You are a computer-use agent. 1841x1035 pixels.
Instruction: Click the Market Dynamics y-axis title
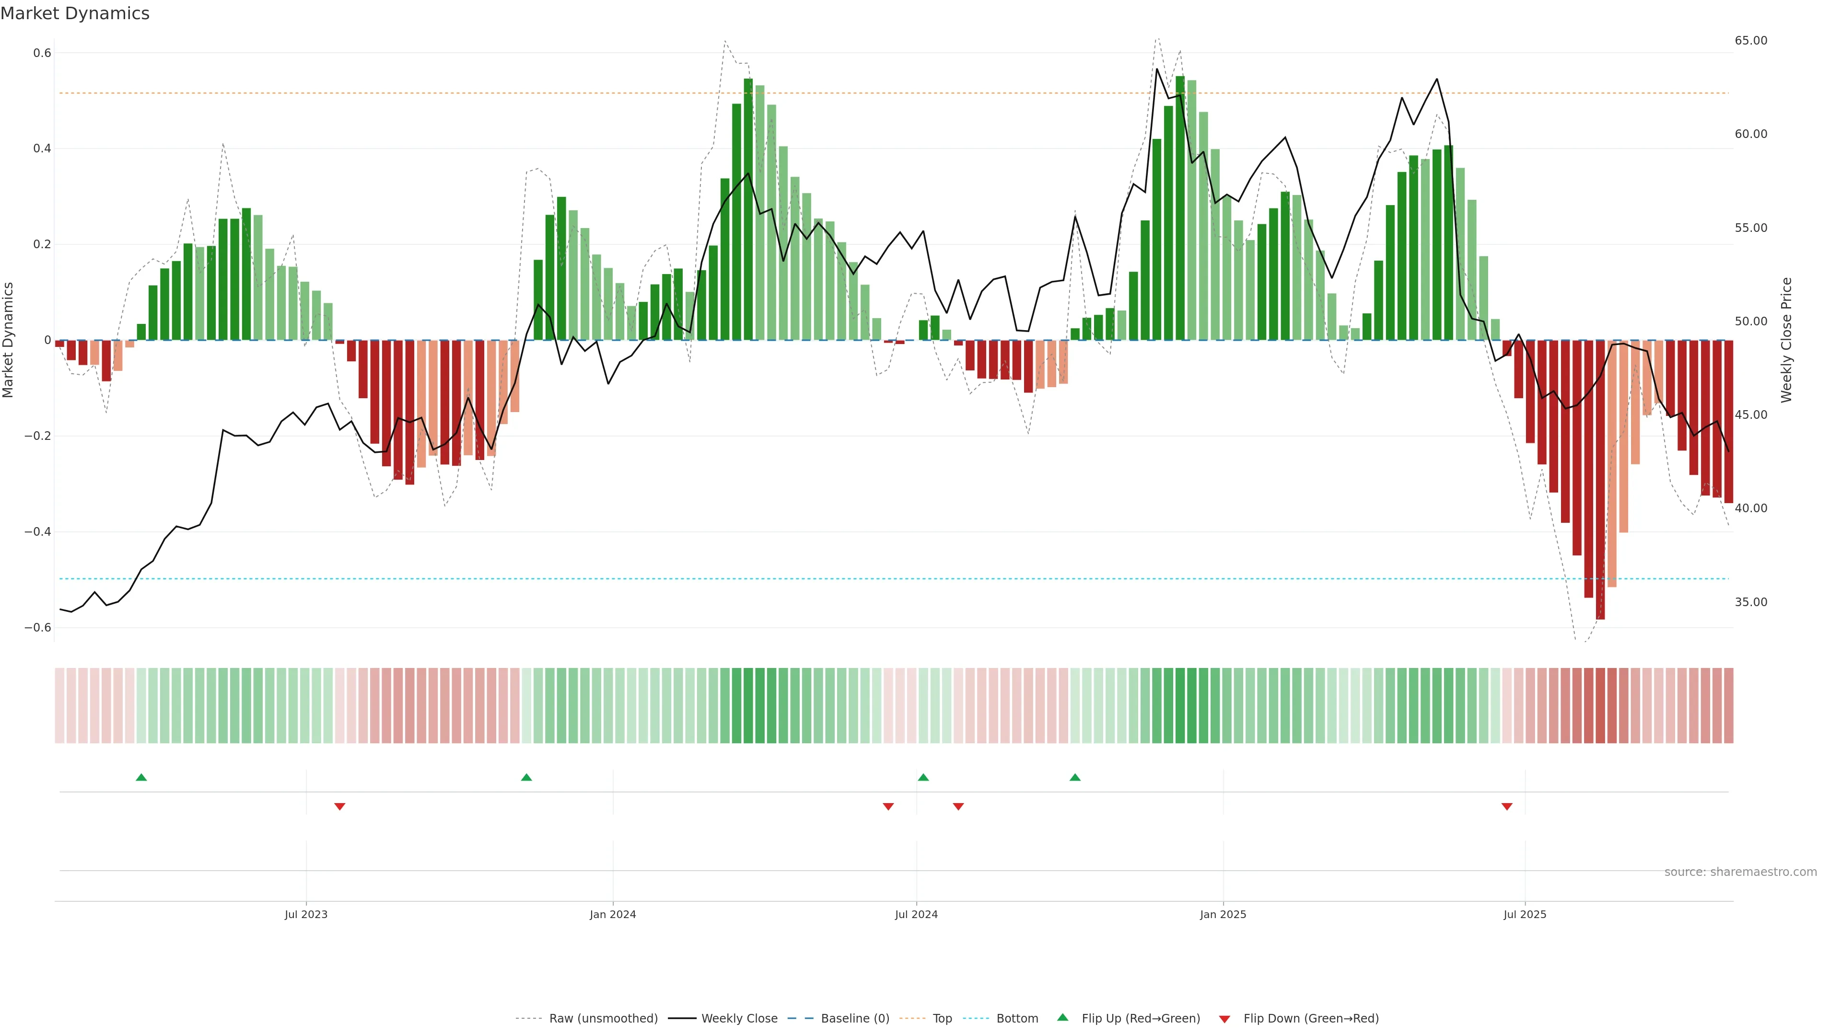(9, 340)
